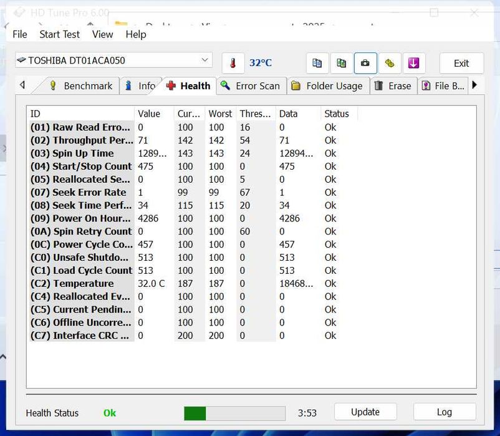Click the green copy screenshot icon
The width and height of the screenshot is (500, 436).
pyautogui.click(x=341, y=63)
